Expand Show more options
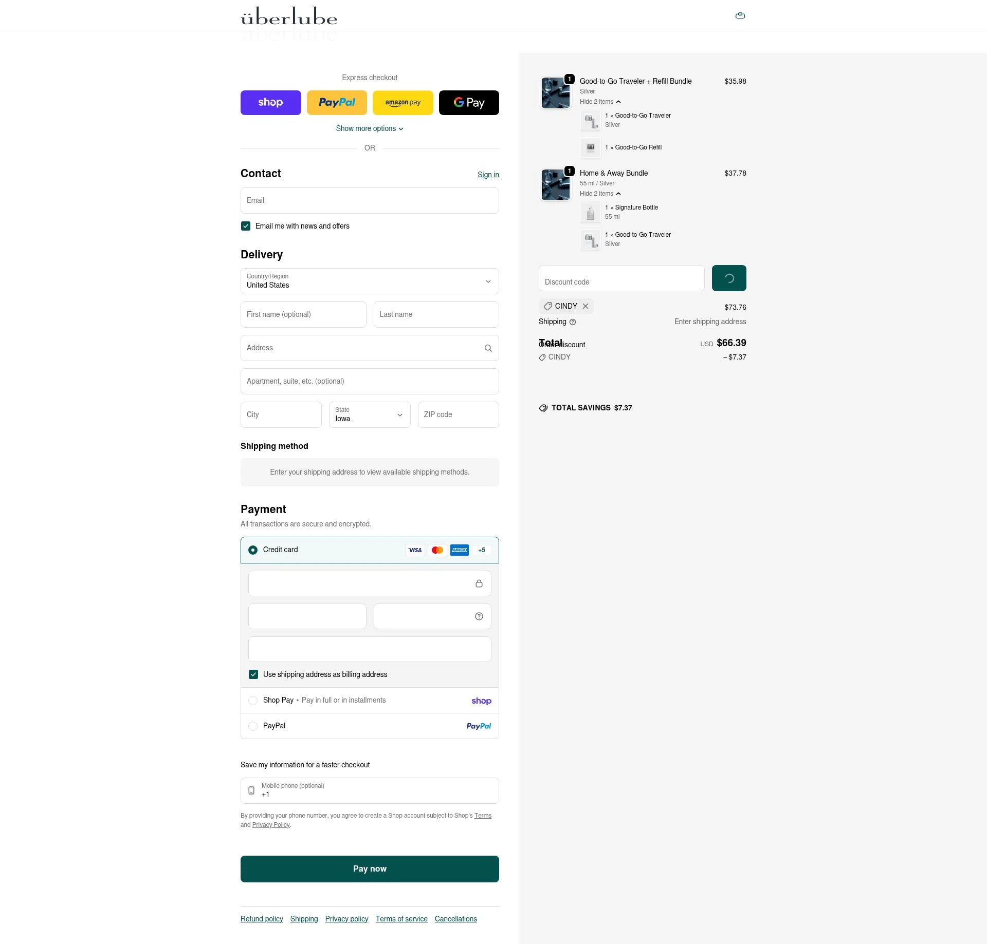 [370, 128]
